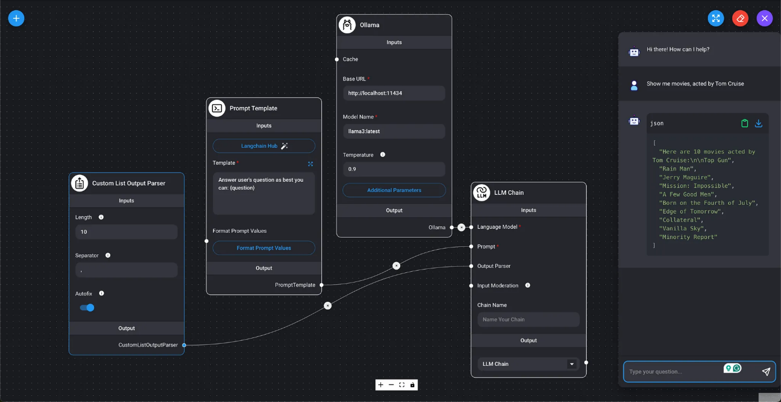Copy the JSON response to clipboard
The height and width of the screenshot is (402, 781).
point(745,123)
